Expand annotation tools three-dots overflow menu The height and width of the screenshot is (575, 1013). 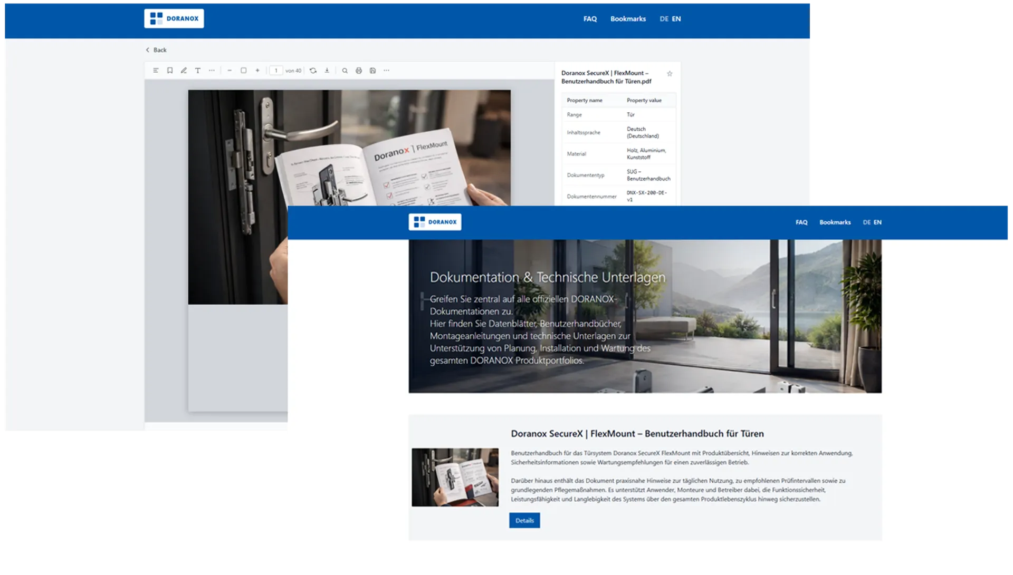point(212,71)
